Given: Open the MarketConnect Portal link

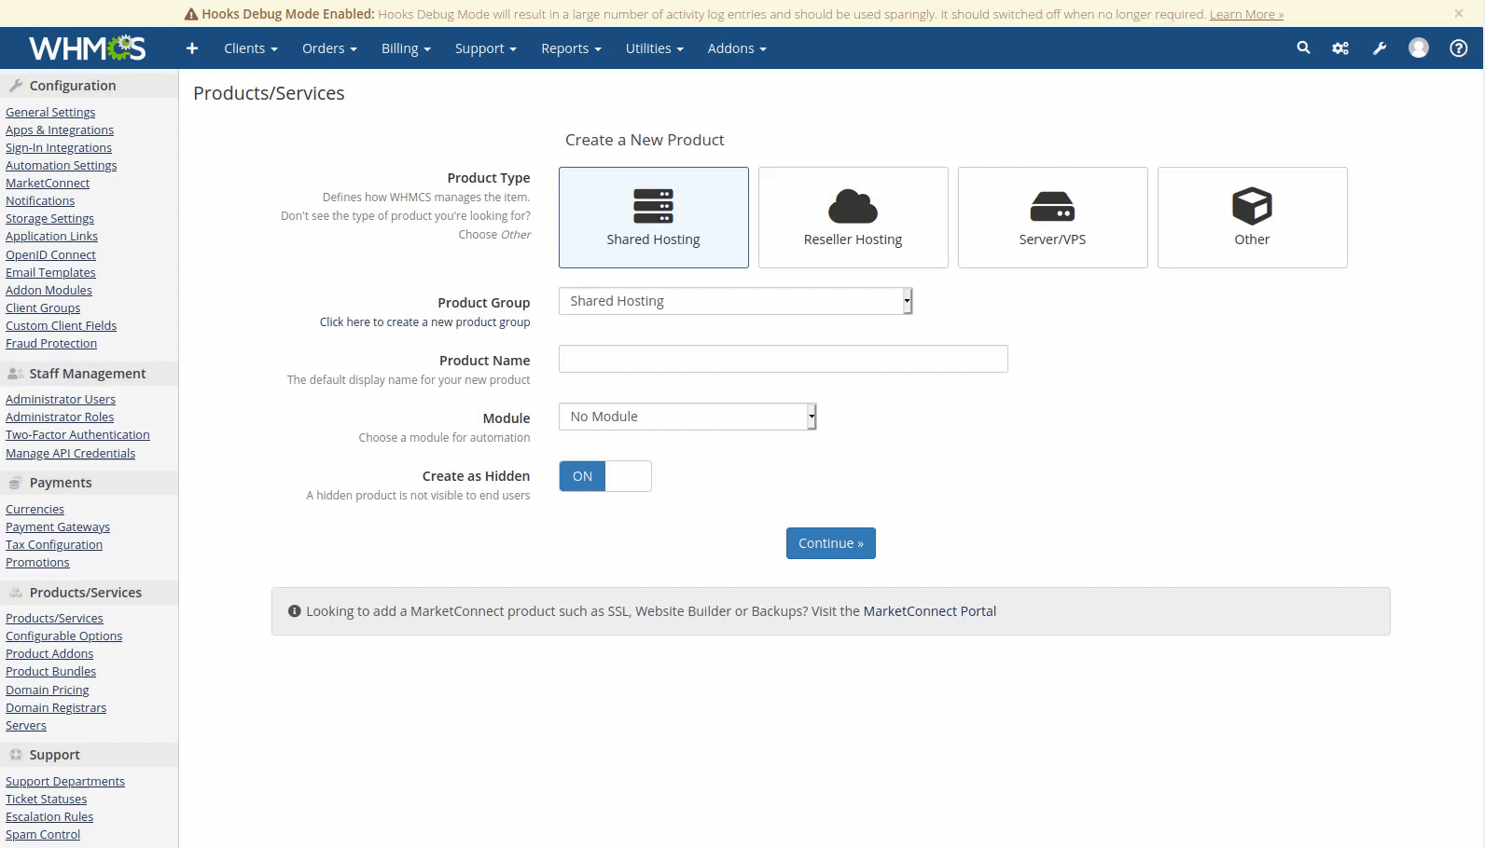Looking at the screenshot, I should (x=930, y=611).
